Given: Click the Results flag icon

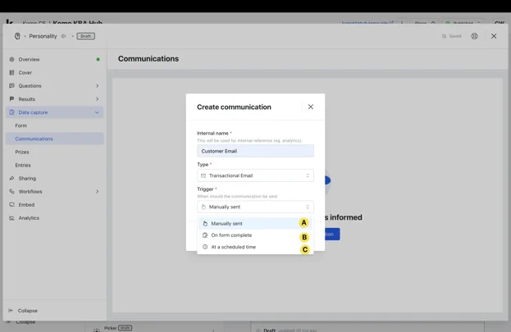Looking at the screenshot, I should [11, 99].
